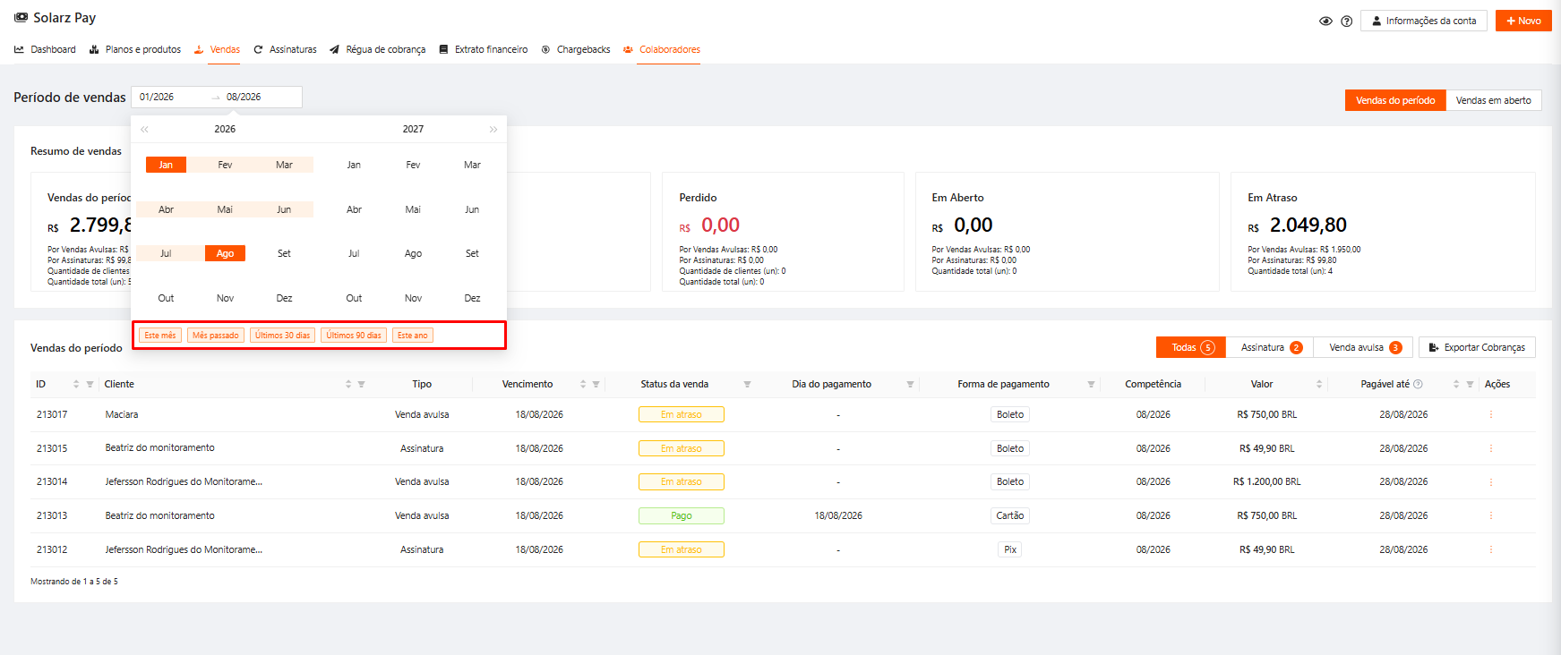Switch to the Chargebacks tab
The image size is (1561, 655).
coord(576,49)
